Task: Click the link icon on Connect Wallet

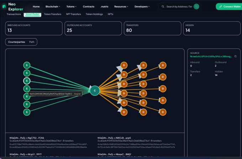Action: click(x=221, y=6)
